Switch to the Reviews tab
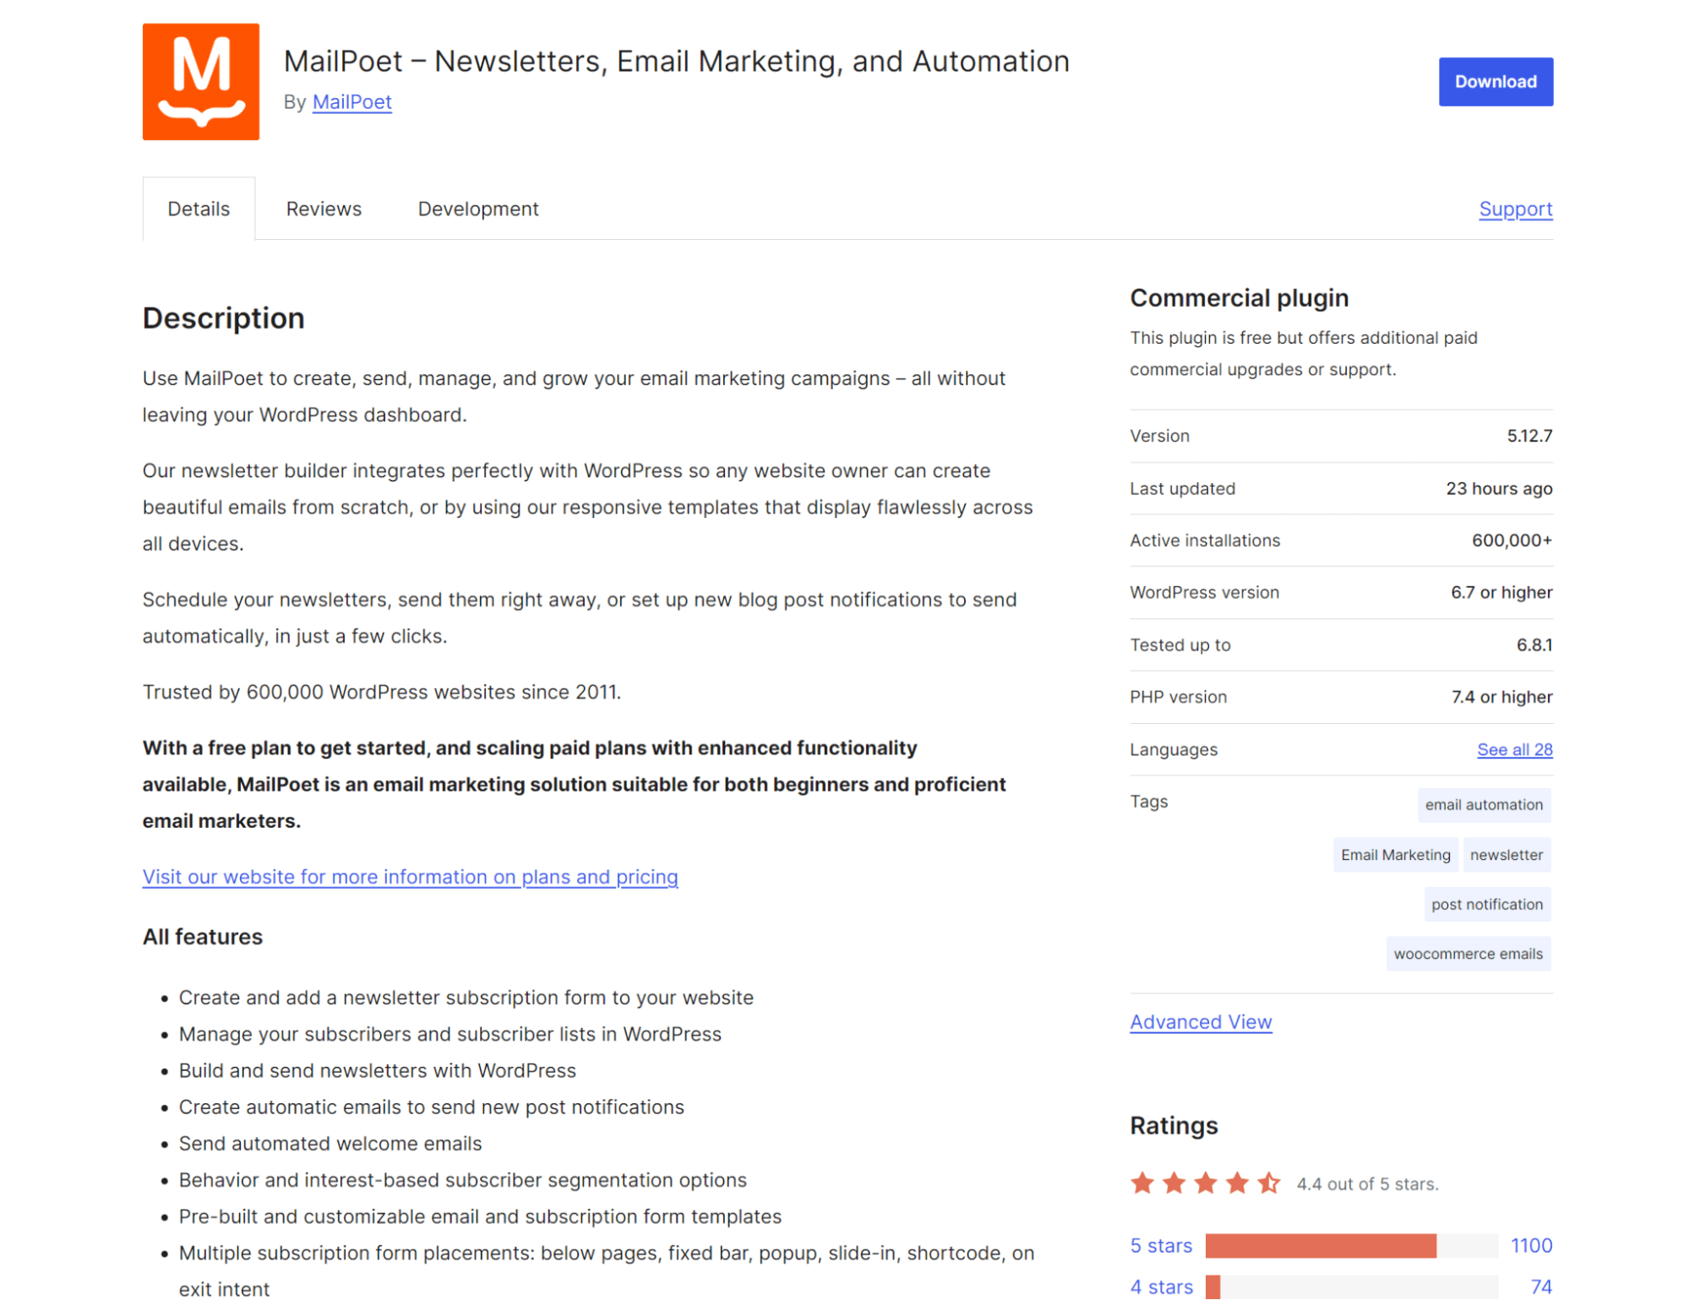This screenshot has height=1300, width=1689. [324, 209]
